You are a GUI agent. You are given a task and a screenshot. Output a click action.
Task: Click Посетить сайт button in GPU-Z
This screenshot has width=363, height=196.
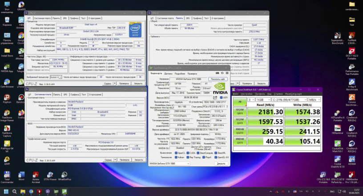click(218, 79)
